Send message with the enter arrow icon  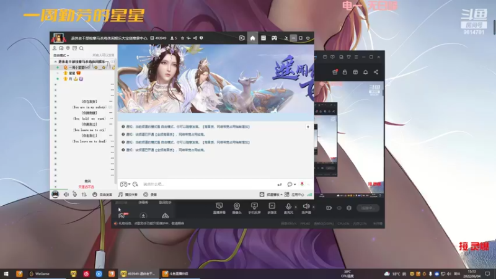[280, 184]
